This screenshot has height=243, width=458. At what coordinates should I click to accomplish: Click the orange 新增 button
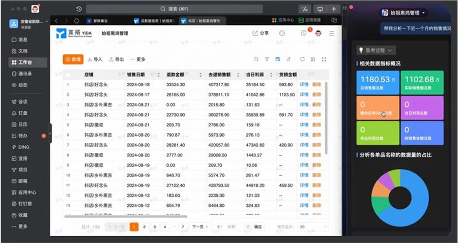tap(73, 59)
